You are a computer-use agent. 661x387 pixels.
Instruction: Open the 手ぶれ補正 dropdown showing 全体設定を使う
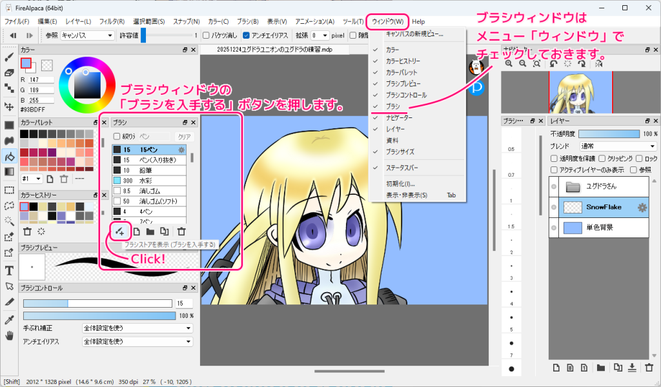[137, 328]
